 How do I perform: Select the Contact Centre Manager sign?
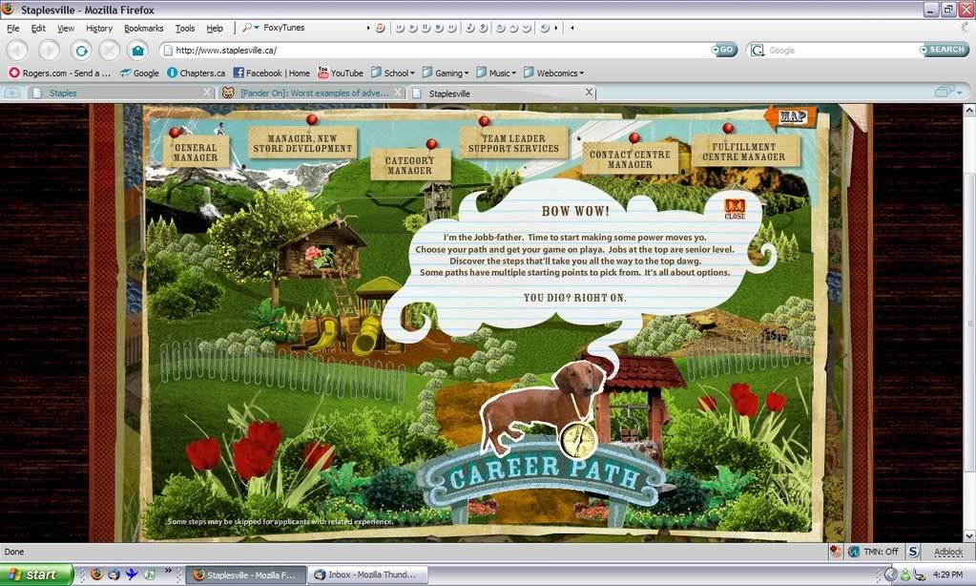click(630, 158)
